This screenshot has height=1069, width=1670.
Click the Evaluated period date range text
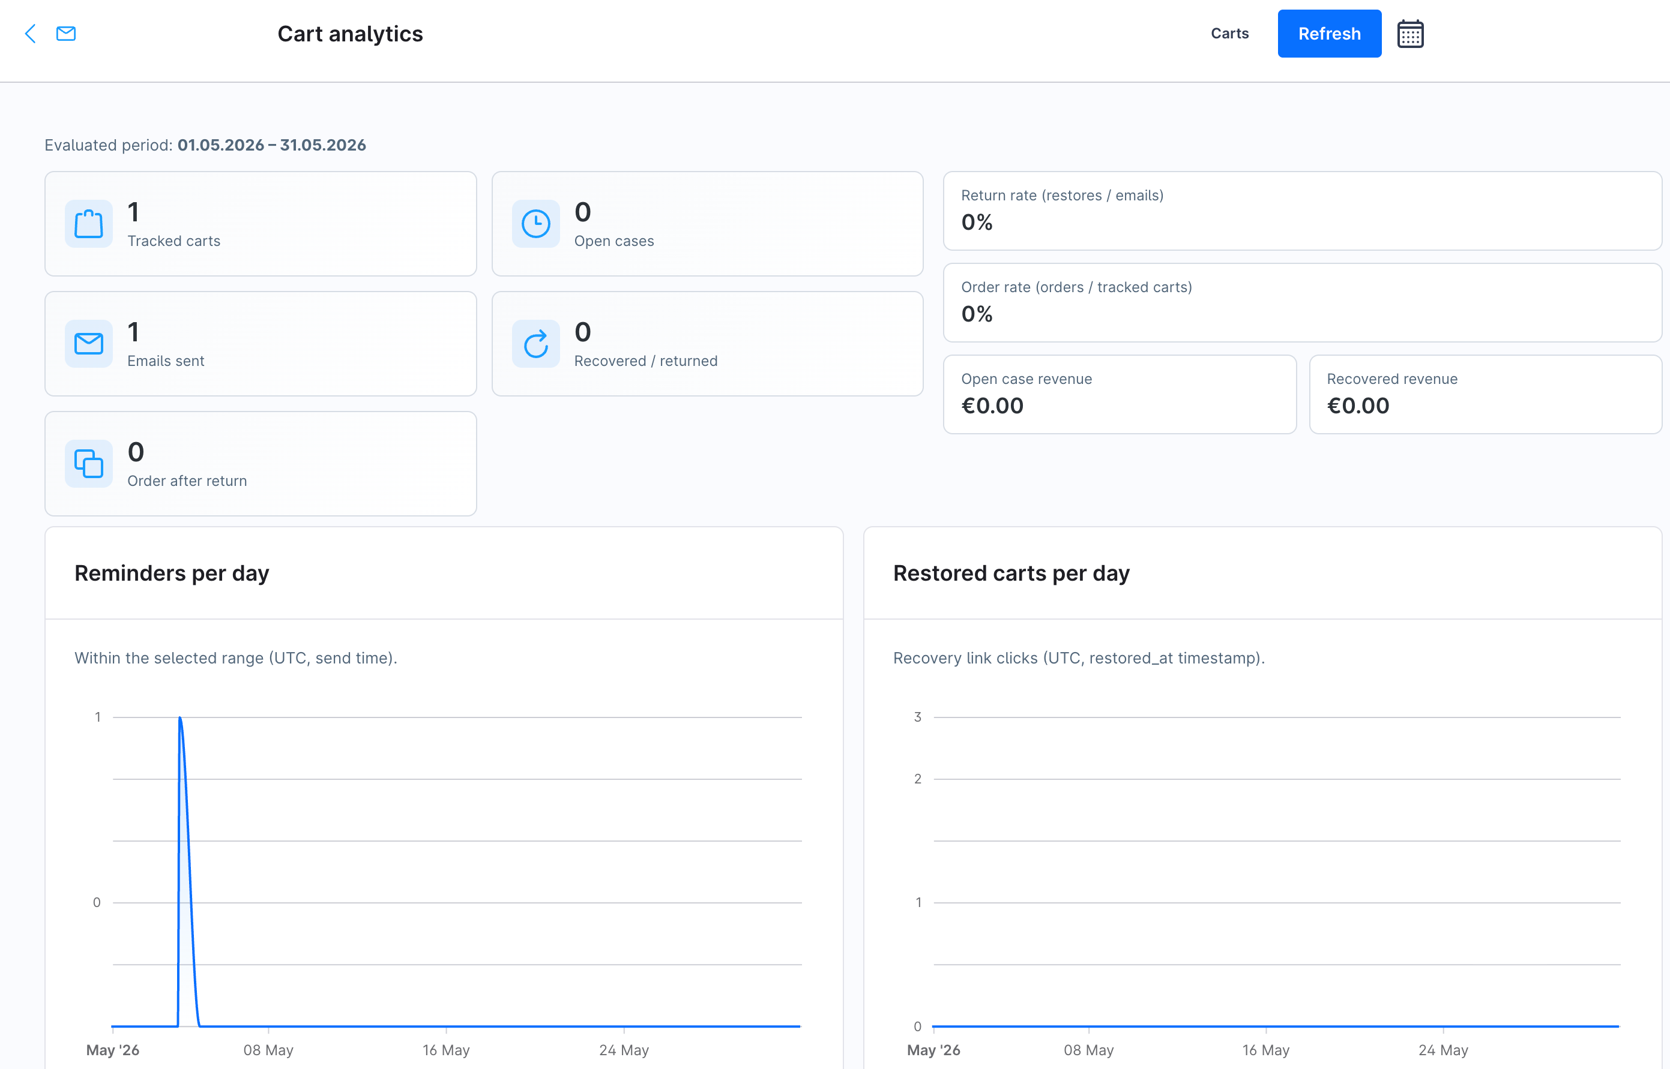click(x=271, y=145)
